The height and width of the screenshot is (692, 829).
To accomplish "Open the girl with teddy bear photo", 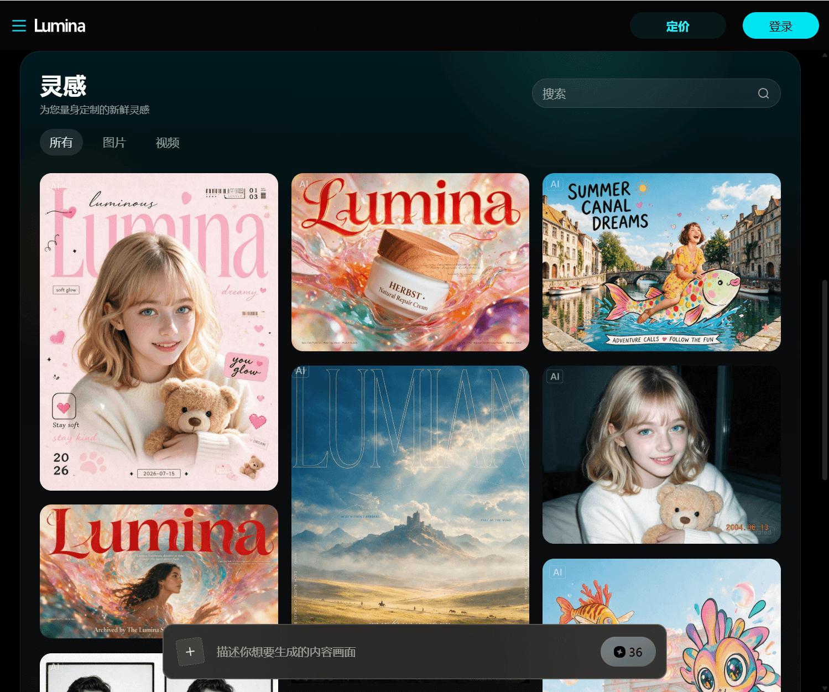I will pos(661,455).
